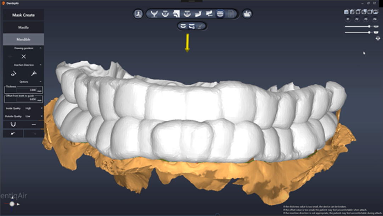The width and height of the screenshot is (383, 216).
Task: Select the dental arch curve tool
Action: (x=154, y=14)
